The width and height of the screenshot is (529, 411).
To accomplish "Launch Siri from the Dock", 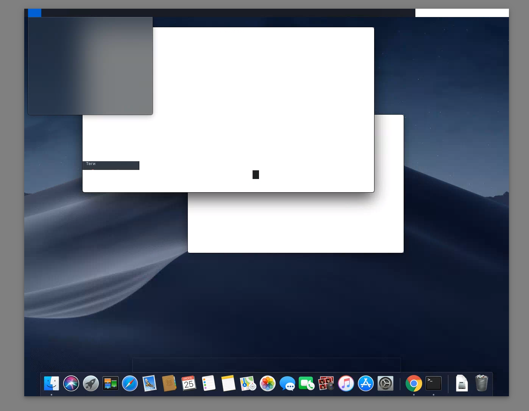I will pos(71,383).
